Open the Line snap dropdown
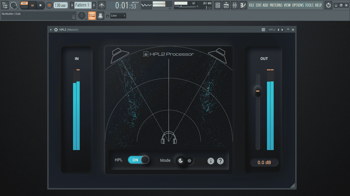 click(x=118, y=16)
